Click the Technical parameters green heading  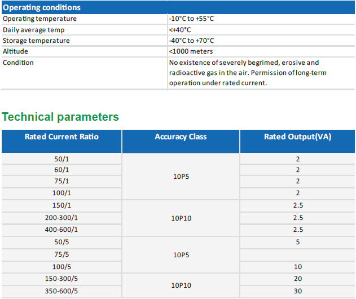pyautogui.click(x=60, y=117)
